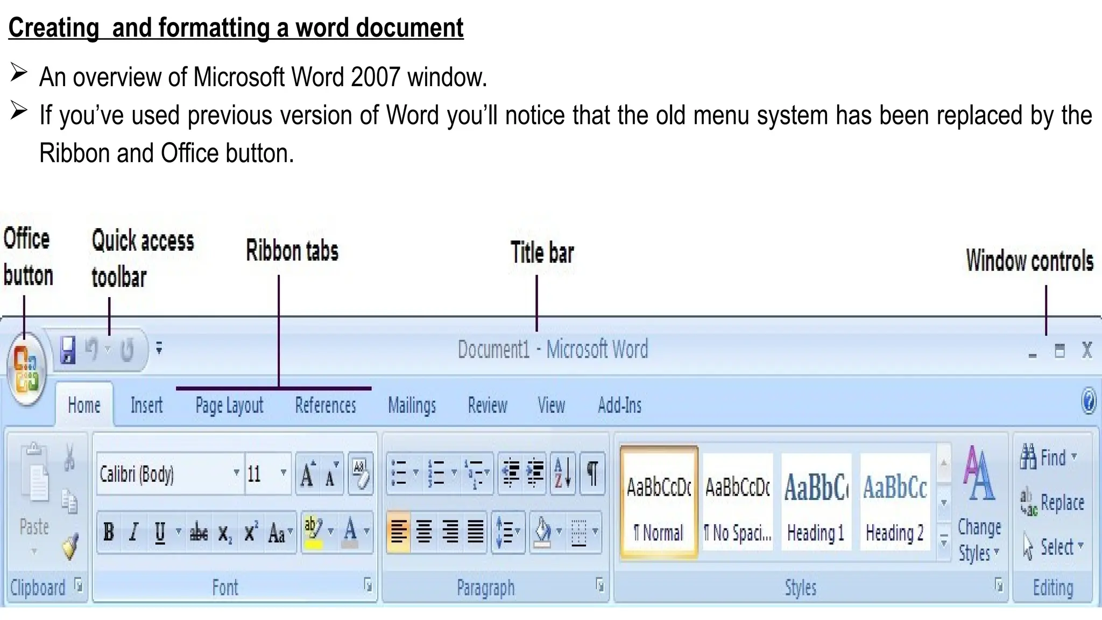Viewport: 1102px width, 620px height.
Task: Click the Change Styles button
Action: pyautogui.click(x=979, y=506)
